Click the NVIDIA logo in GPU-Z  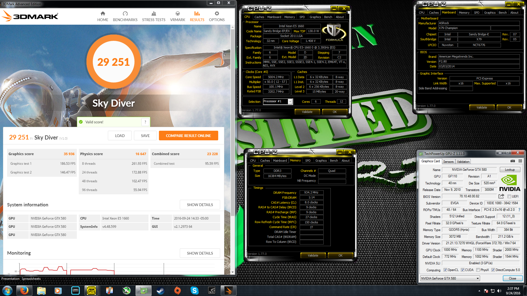point(510,183)
